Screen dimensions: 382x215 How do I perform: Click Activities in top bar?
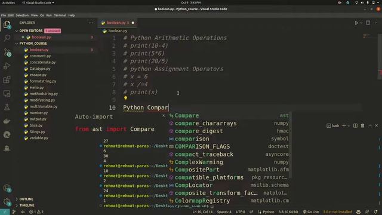pyautogui.click(x=8, y=2)
